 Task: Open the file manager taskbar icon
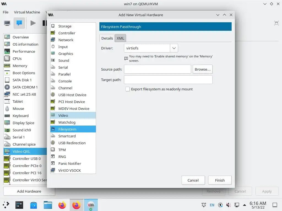tap(48, 205)
